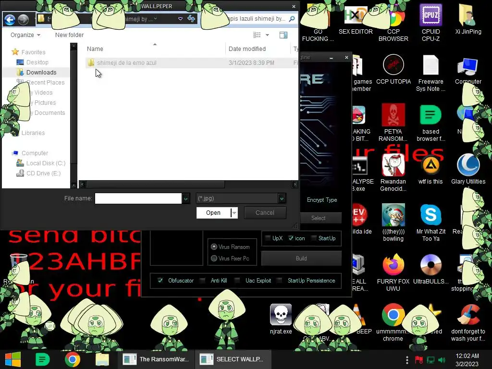Screen dimensions: 492x369
Task: Open the File name history dropdown
Action: click(186, 198)
